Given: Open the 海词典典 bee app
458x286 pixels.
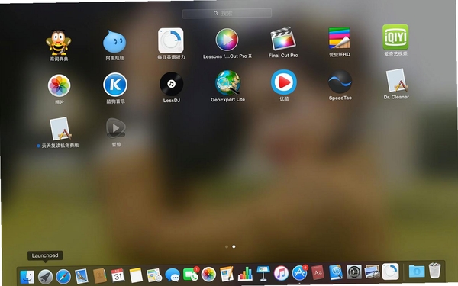Looking at the screenshot, I should [59, 43].
